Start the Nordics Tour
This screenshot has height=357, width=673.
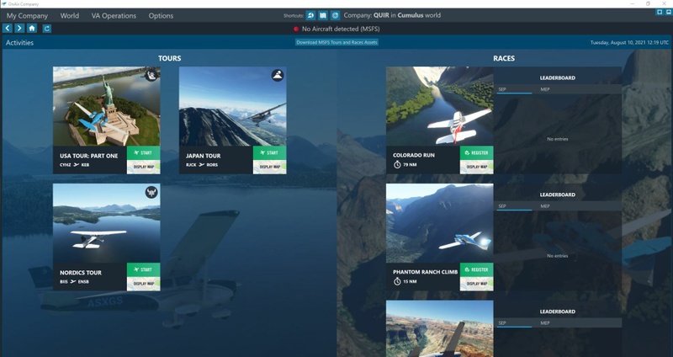pos(143,269)
